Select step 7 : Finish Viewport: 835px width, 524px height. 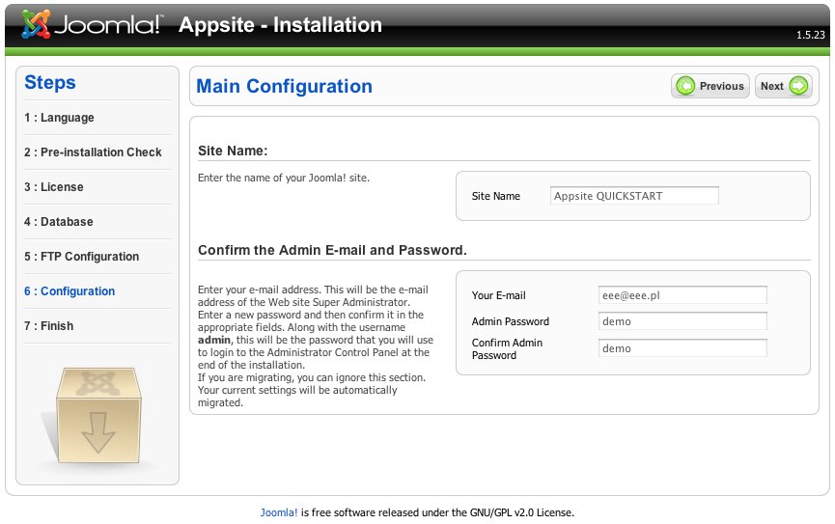click(x=48, y=326)
